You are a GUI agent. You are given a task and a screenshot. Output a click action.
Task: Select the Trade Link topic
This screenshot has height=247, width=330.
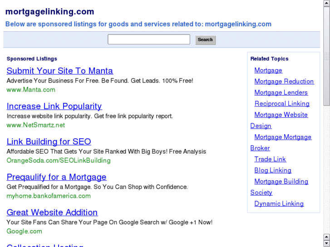click(270, 159)
